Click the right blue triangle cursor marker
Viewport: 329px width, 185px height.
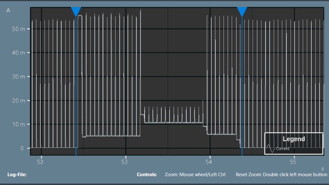tap(242, 12)
